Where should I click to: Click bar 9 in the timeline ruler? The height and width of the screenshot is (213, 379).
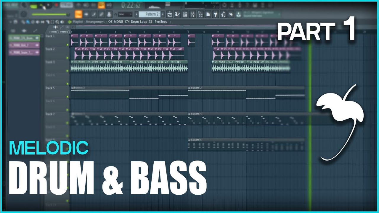[x=189, y=32]
